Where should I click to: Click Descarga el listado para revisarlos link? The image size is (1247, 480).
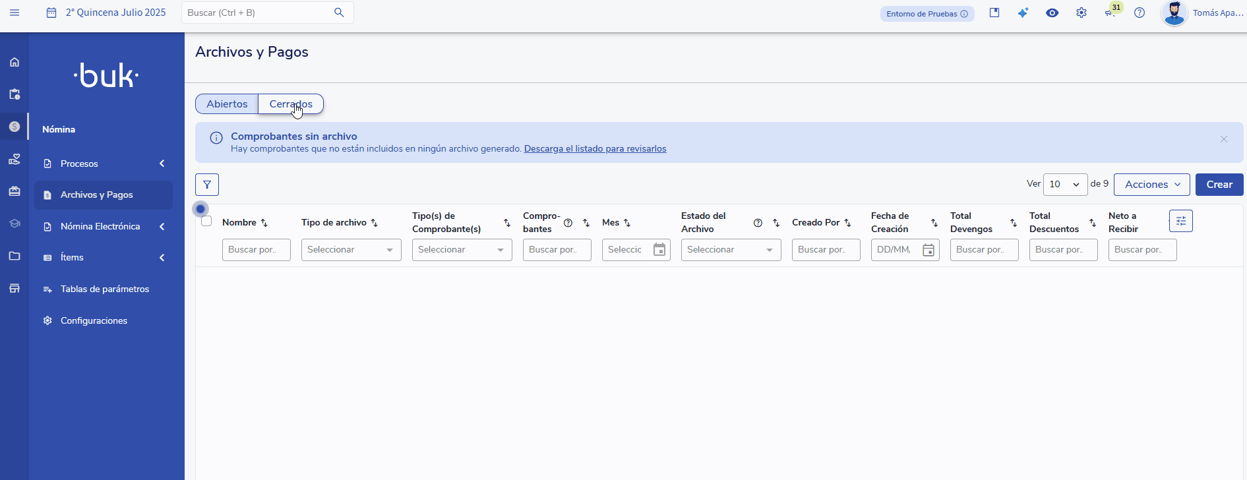click(x=595, y=149)
